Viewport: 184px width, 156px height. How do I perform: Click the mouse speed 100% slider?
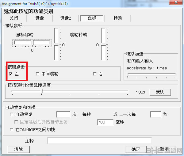[70, 92]
